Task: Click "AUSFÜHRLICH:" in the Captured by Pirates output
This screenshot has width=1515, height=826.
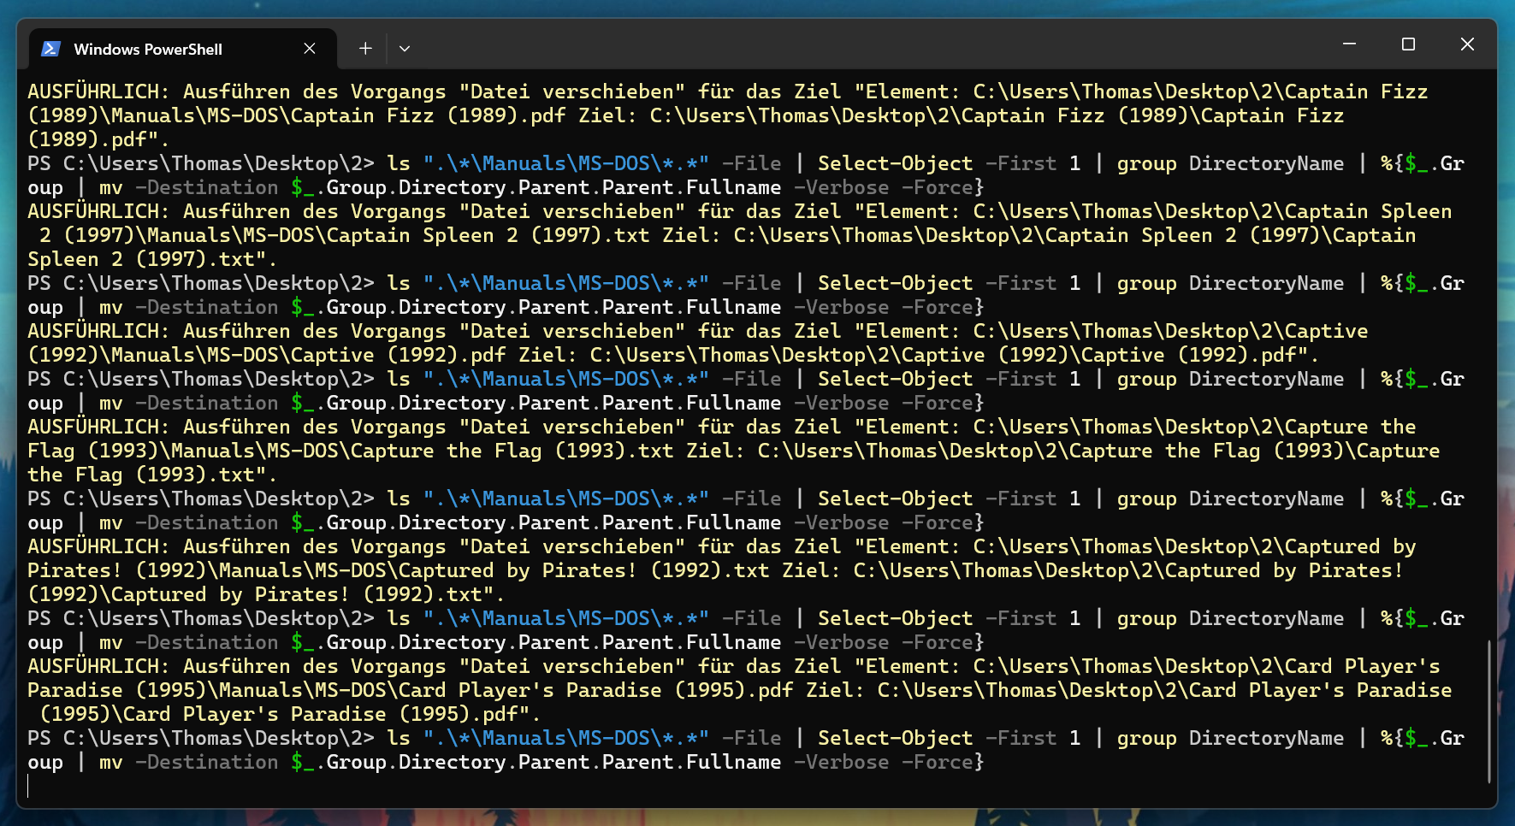Action: click(x=98, y=546)
